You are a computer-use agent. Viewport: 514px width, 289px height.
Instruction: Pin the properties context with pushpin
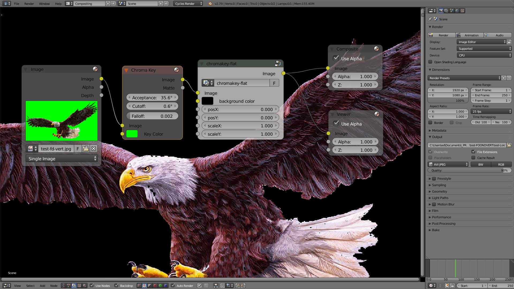tap(430, 19)
